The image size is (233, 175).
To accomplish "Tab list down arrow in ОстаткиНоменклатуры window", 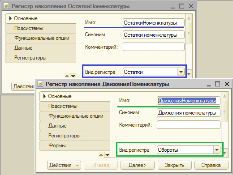I will pos(73,76).
